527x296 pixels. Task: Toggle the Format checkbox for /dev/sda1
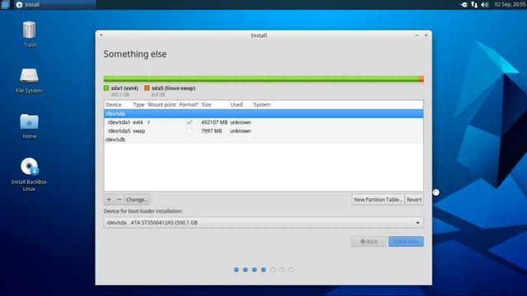coord(189,123)
